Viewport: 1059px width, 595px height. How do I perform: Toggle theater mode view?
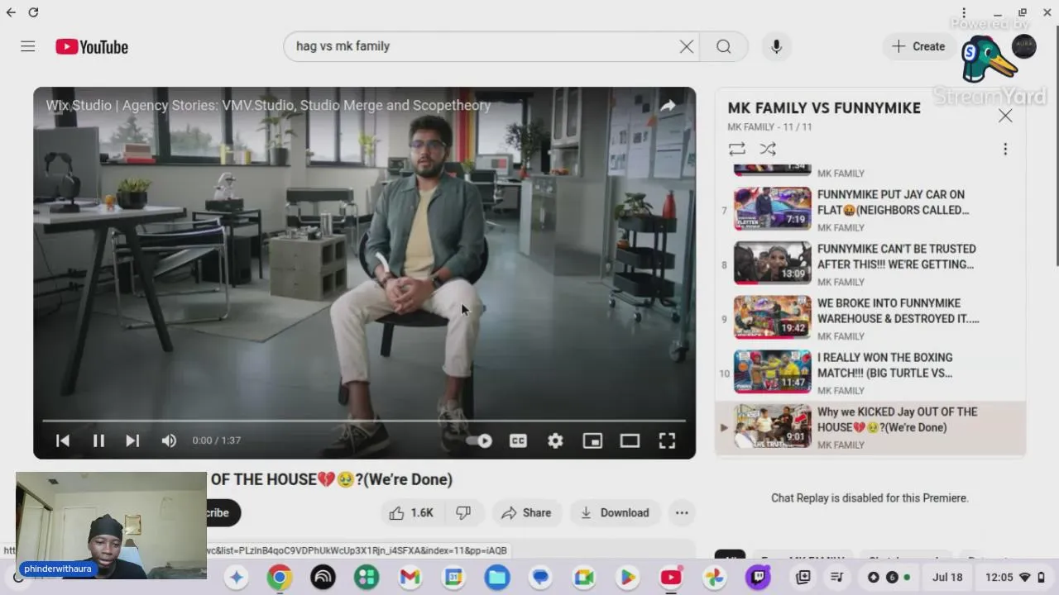tap(630, 440)
